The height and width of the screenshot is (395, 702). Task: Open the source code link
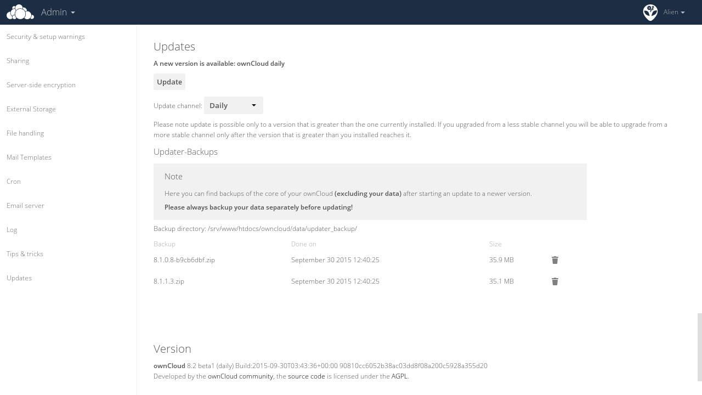(306, 376)
